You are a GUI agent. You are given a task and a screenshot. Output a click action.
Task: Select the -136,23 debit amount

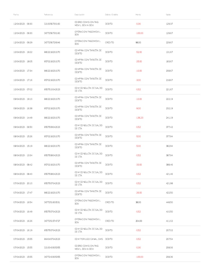pos(139,118)
